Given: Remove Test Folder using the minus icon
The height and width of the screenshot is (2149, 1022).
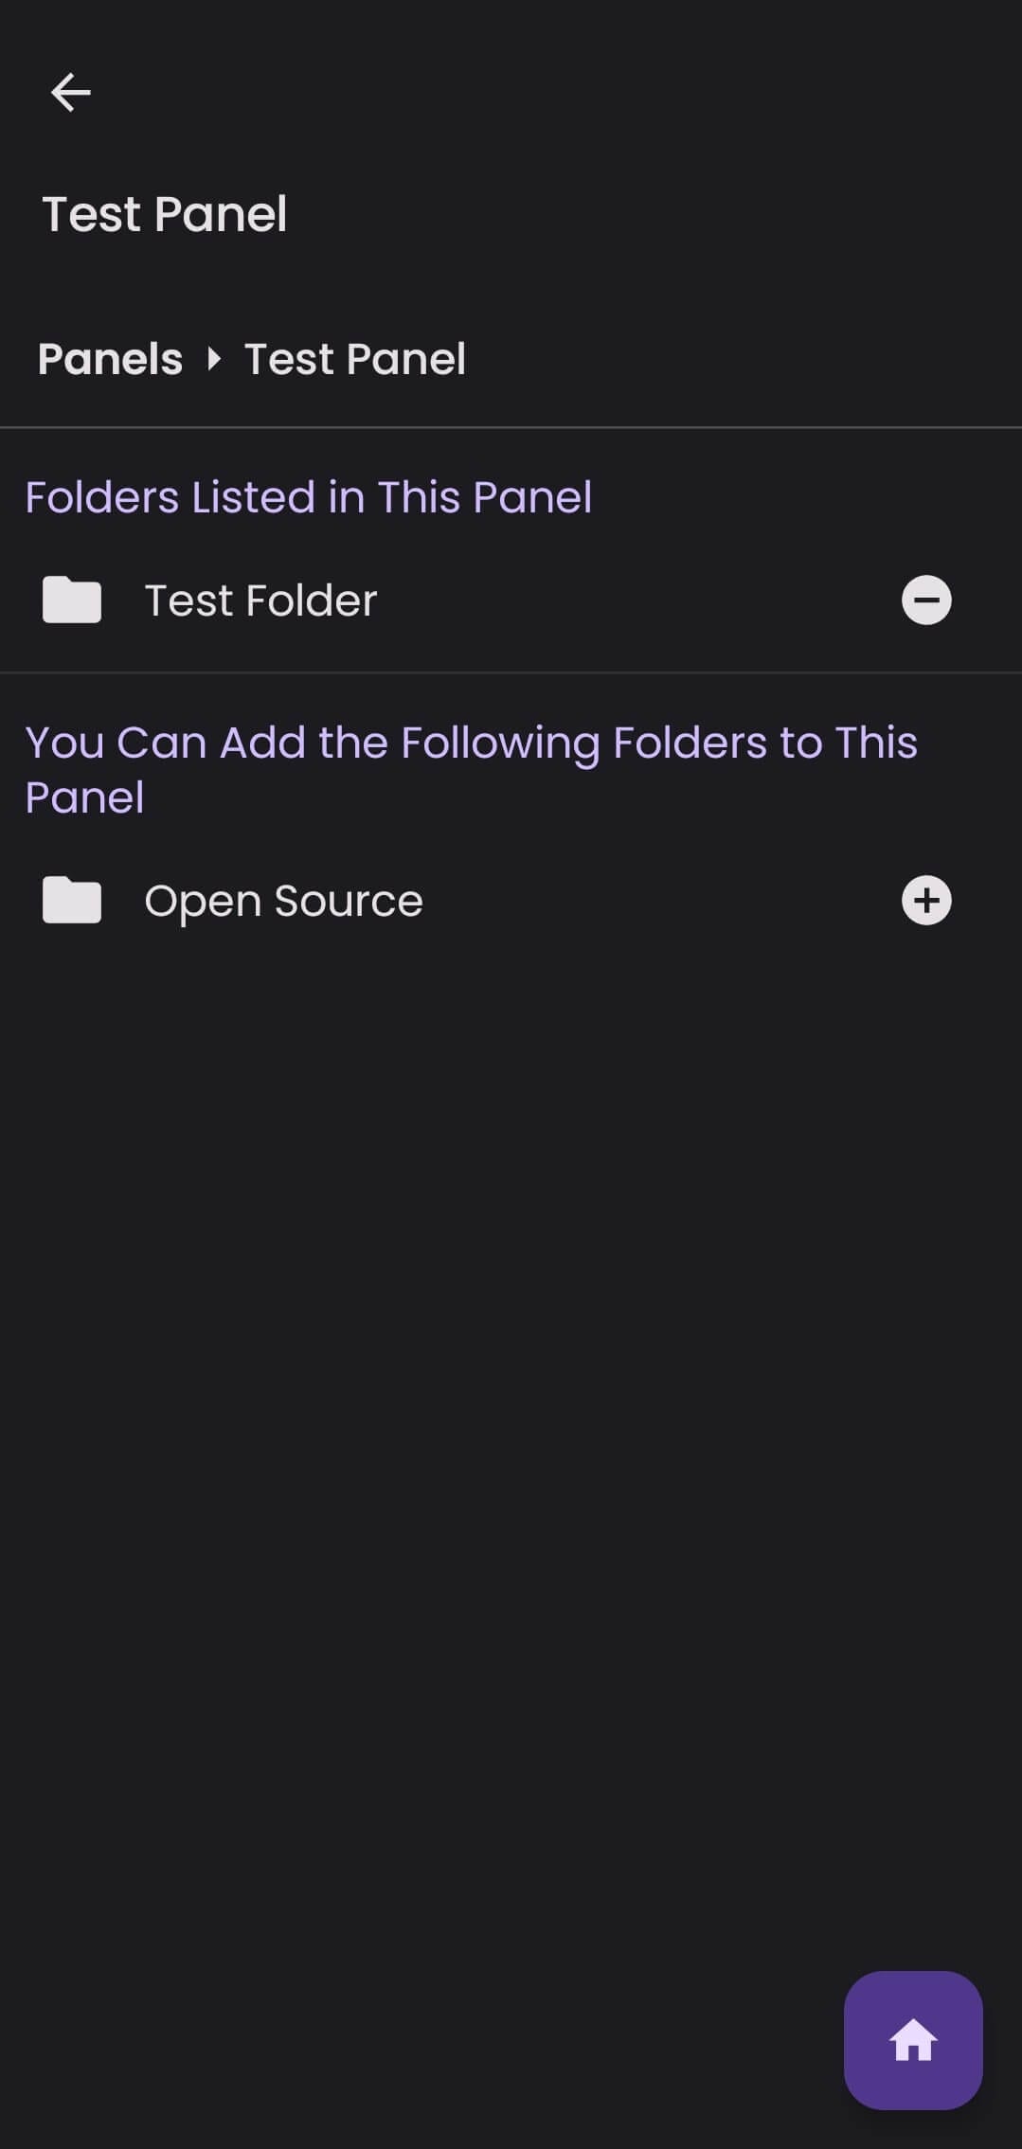Looking at the screenshot, I should point(925,600).
